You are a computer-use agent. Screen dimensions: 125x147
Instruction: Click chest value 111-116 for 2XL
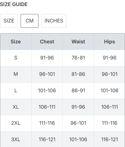[x=47, y=123]
